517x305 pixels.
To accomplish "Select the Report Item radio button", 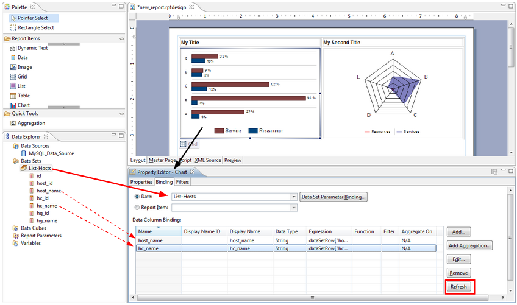I will click(137, 208).
